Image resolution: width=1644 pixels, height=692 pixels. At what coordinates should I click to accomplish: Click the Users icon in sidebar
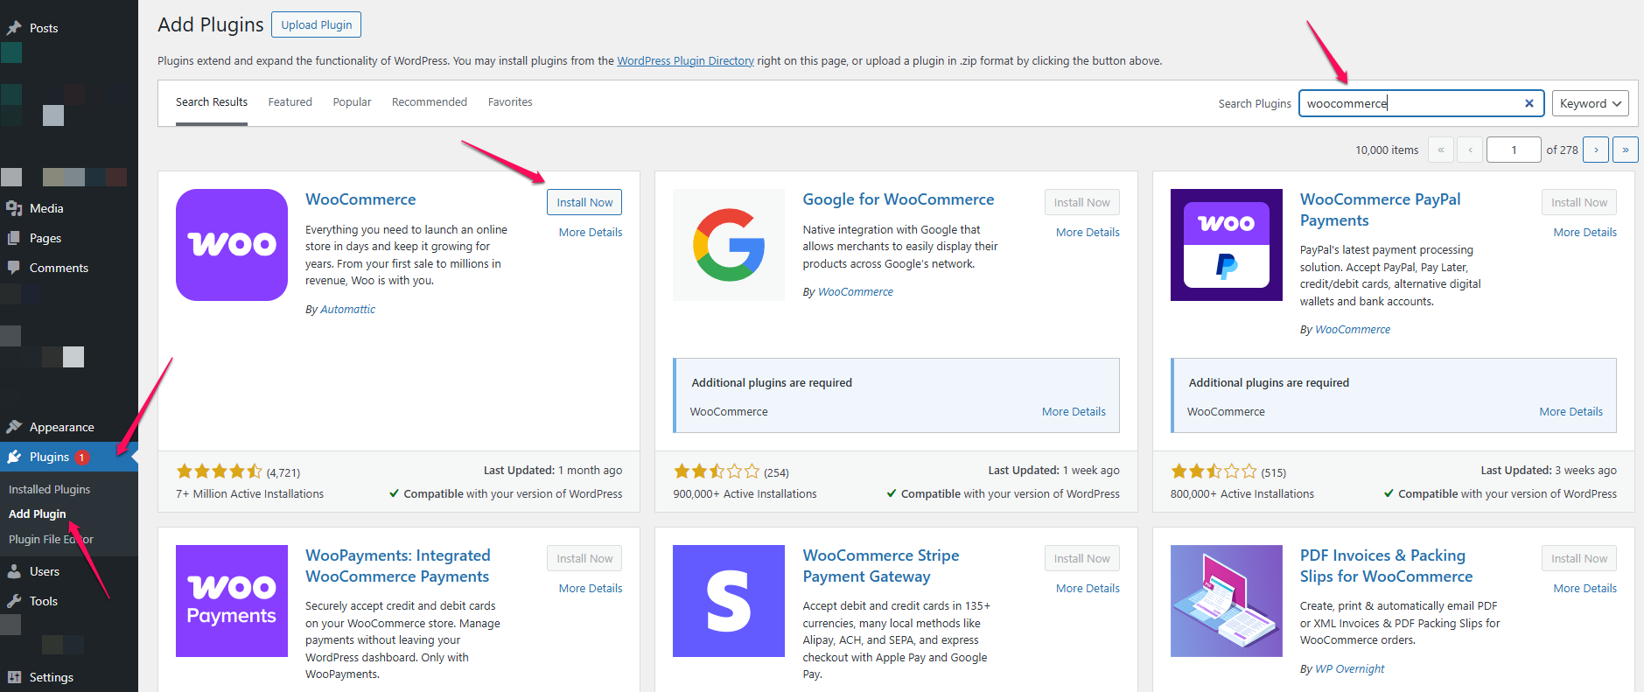pyautogui.click(x=14, y=571)
